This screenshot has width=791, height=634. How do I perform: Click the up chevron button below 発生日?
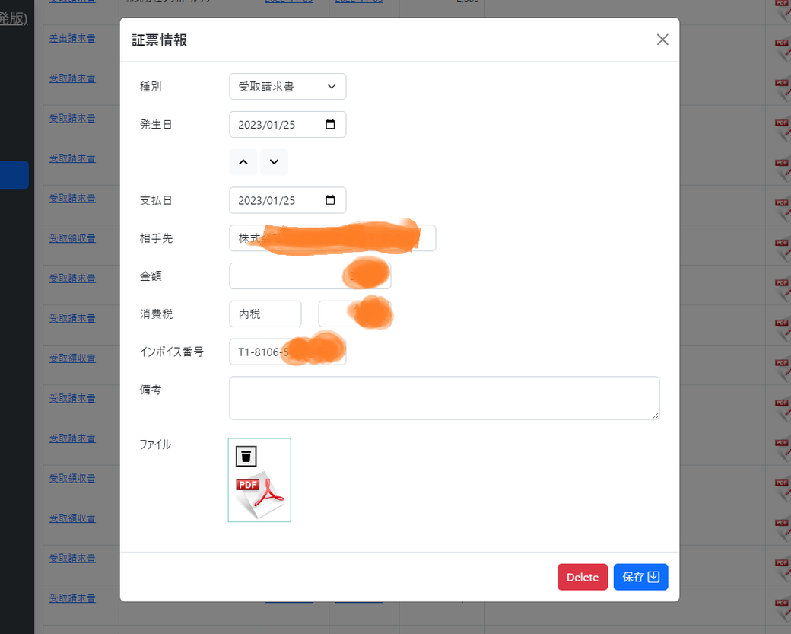[243, 162]
